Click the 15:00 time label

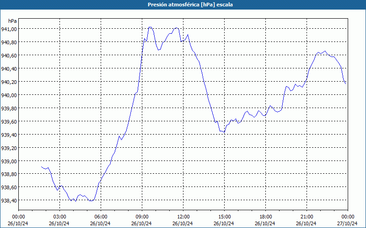tap(224, 217)
